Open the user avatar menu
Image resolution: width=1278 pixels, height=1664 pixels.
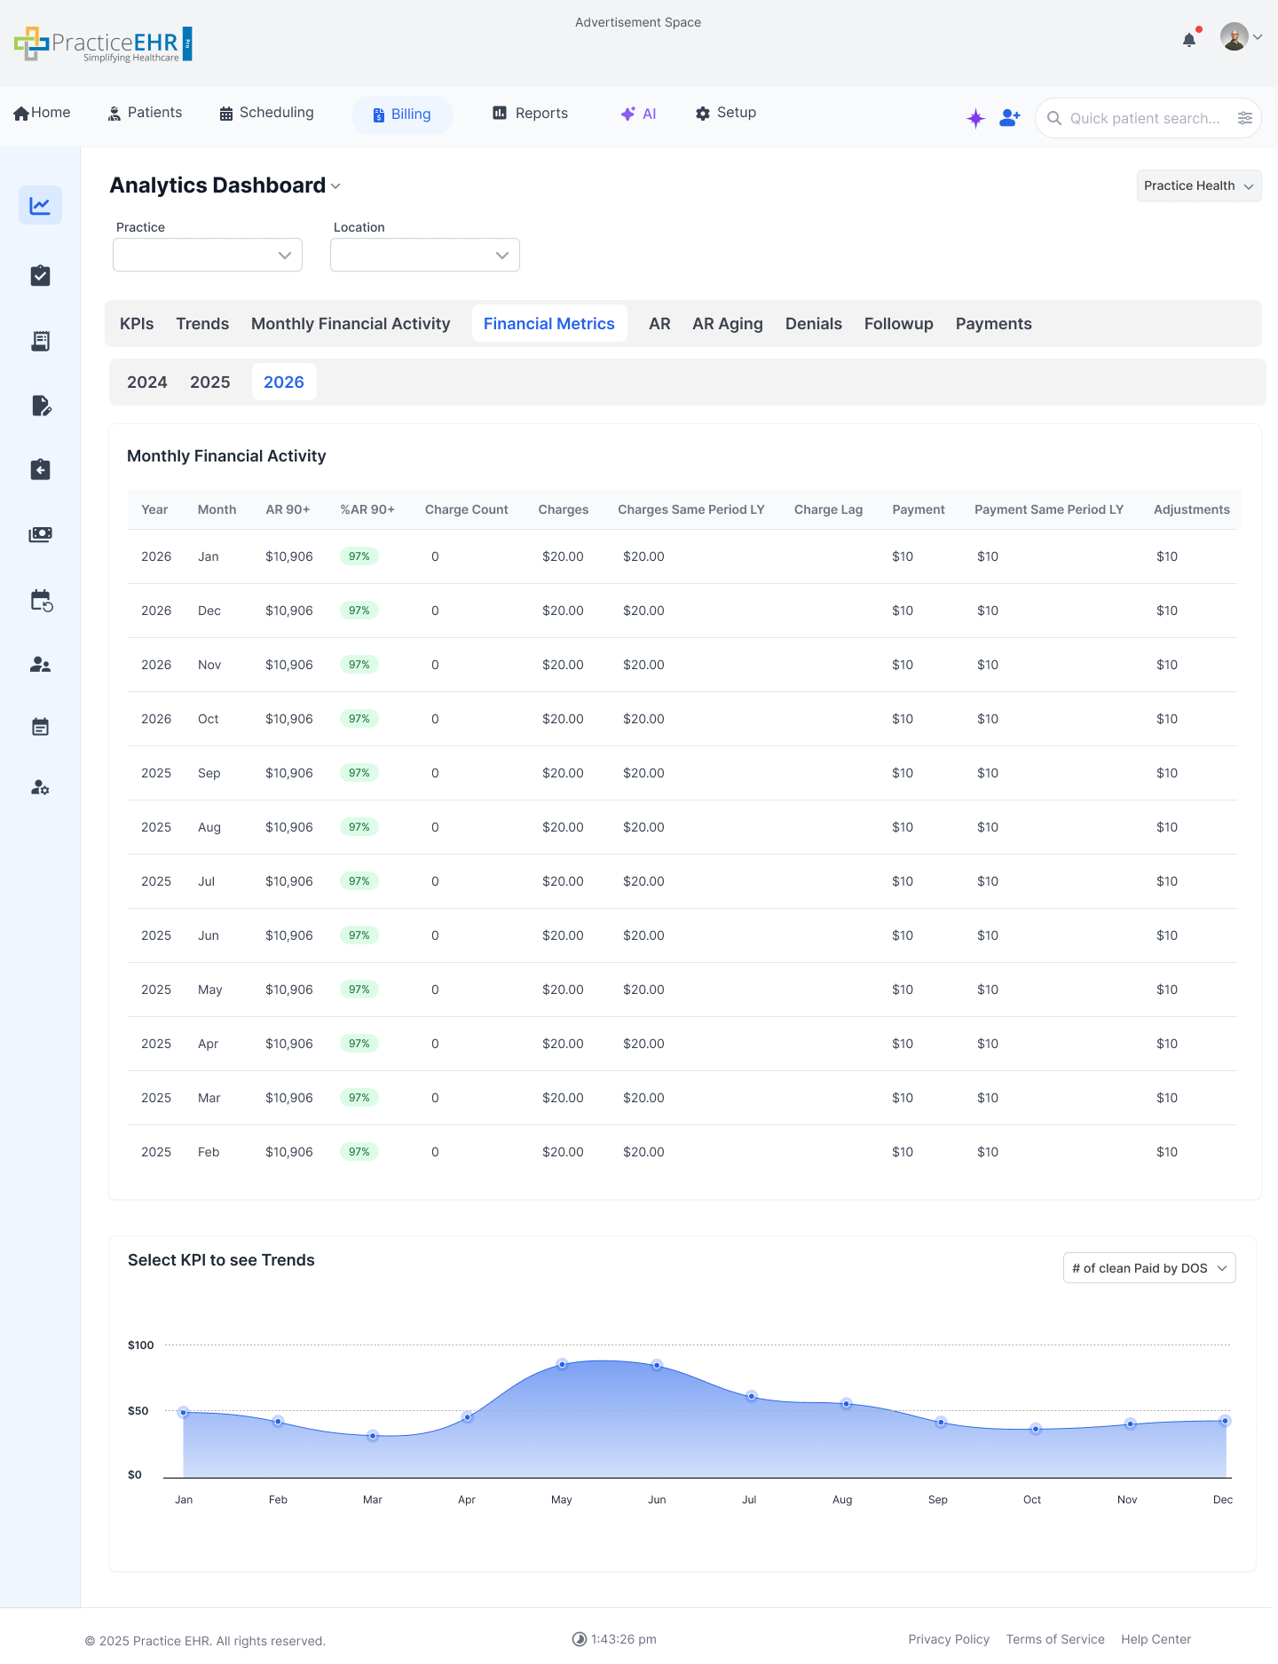click(1234, 36)
